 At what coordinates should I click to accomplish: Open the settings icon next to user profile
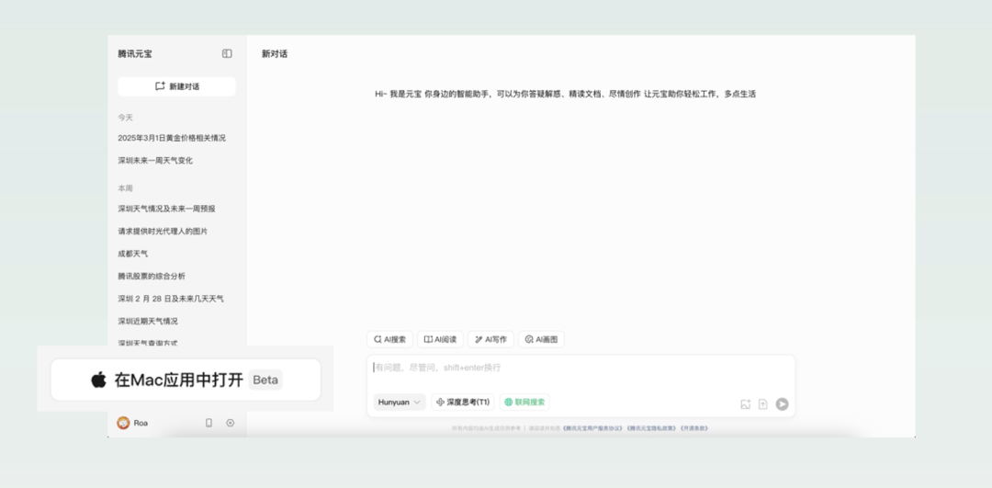(231, 423)
